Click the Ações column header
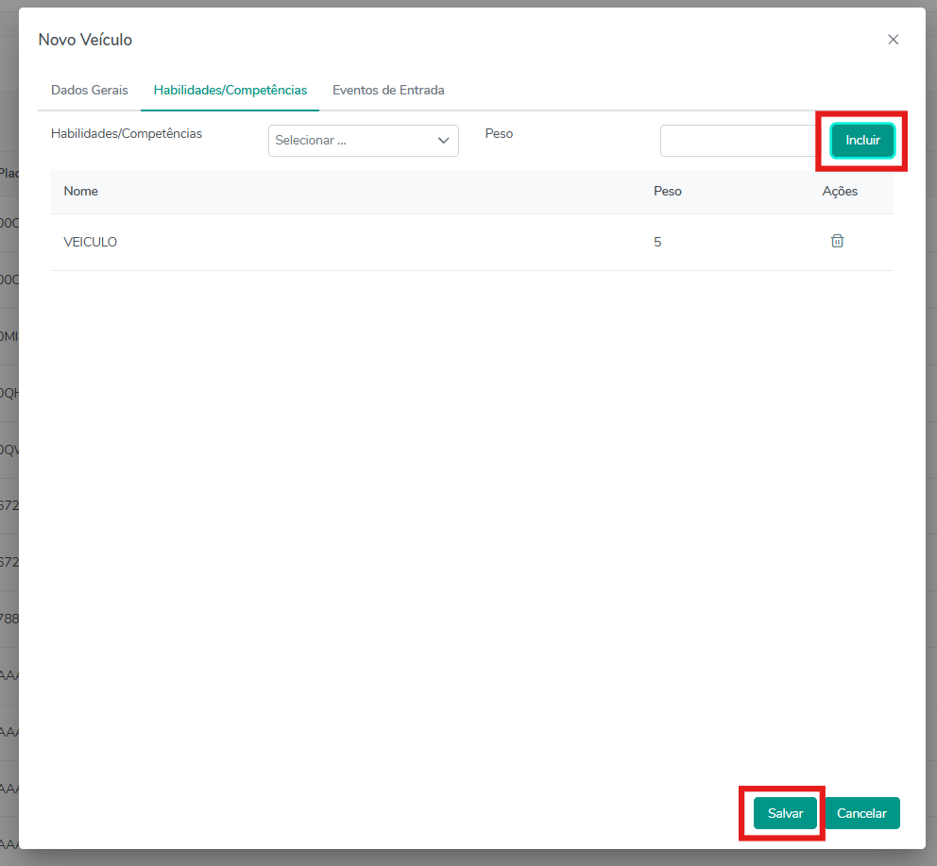 click(x=840, y=191)
